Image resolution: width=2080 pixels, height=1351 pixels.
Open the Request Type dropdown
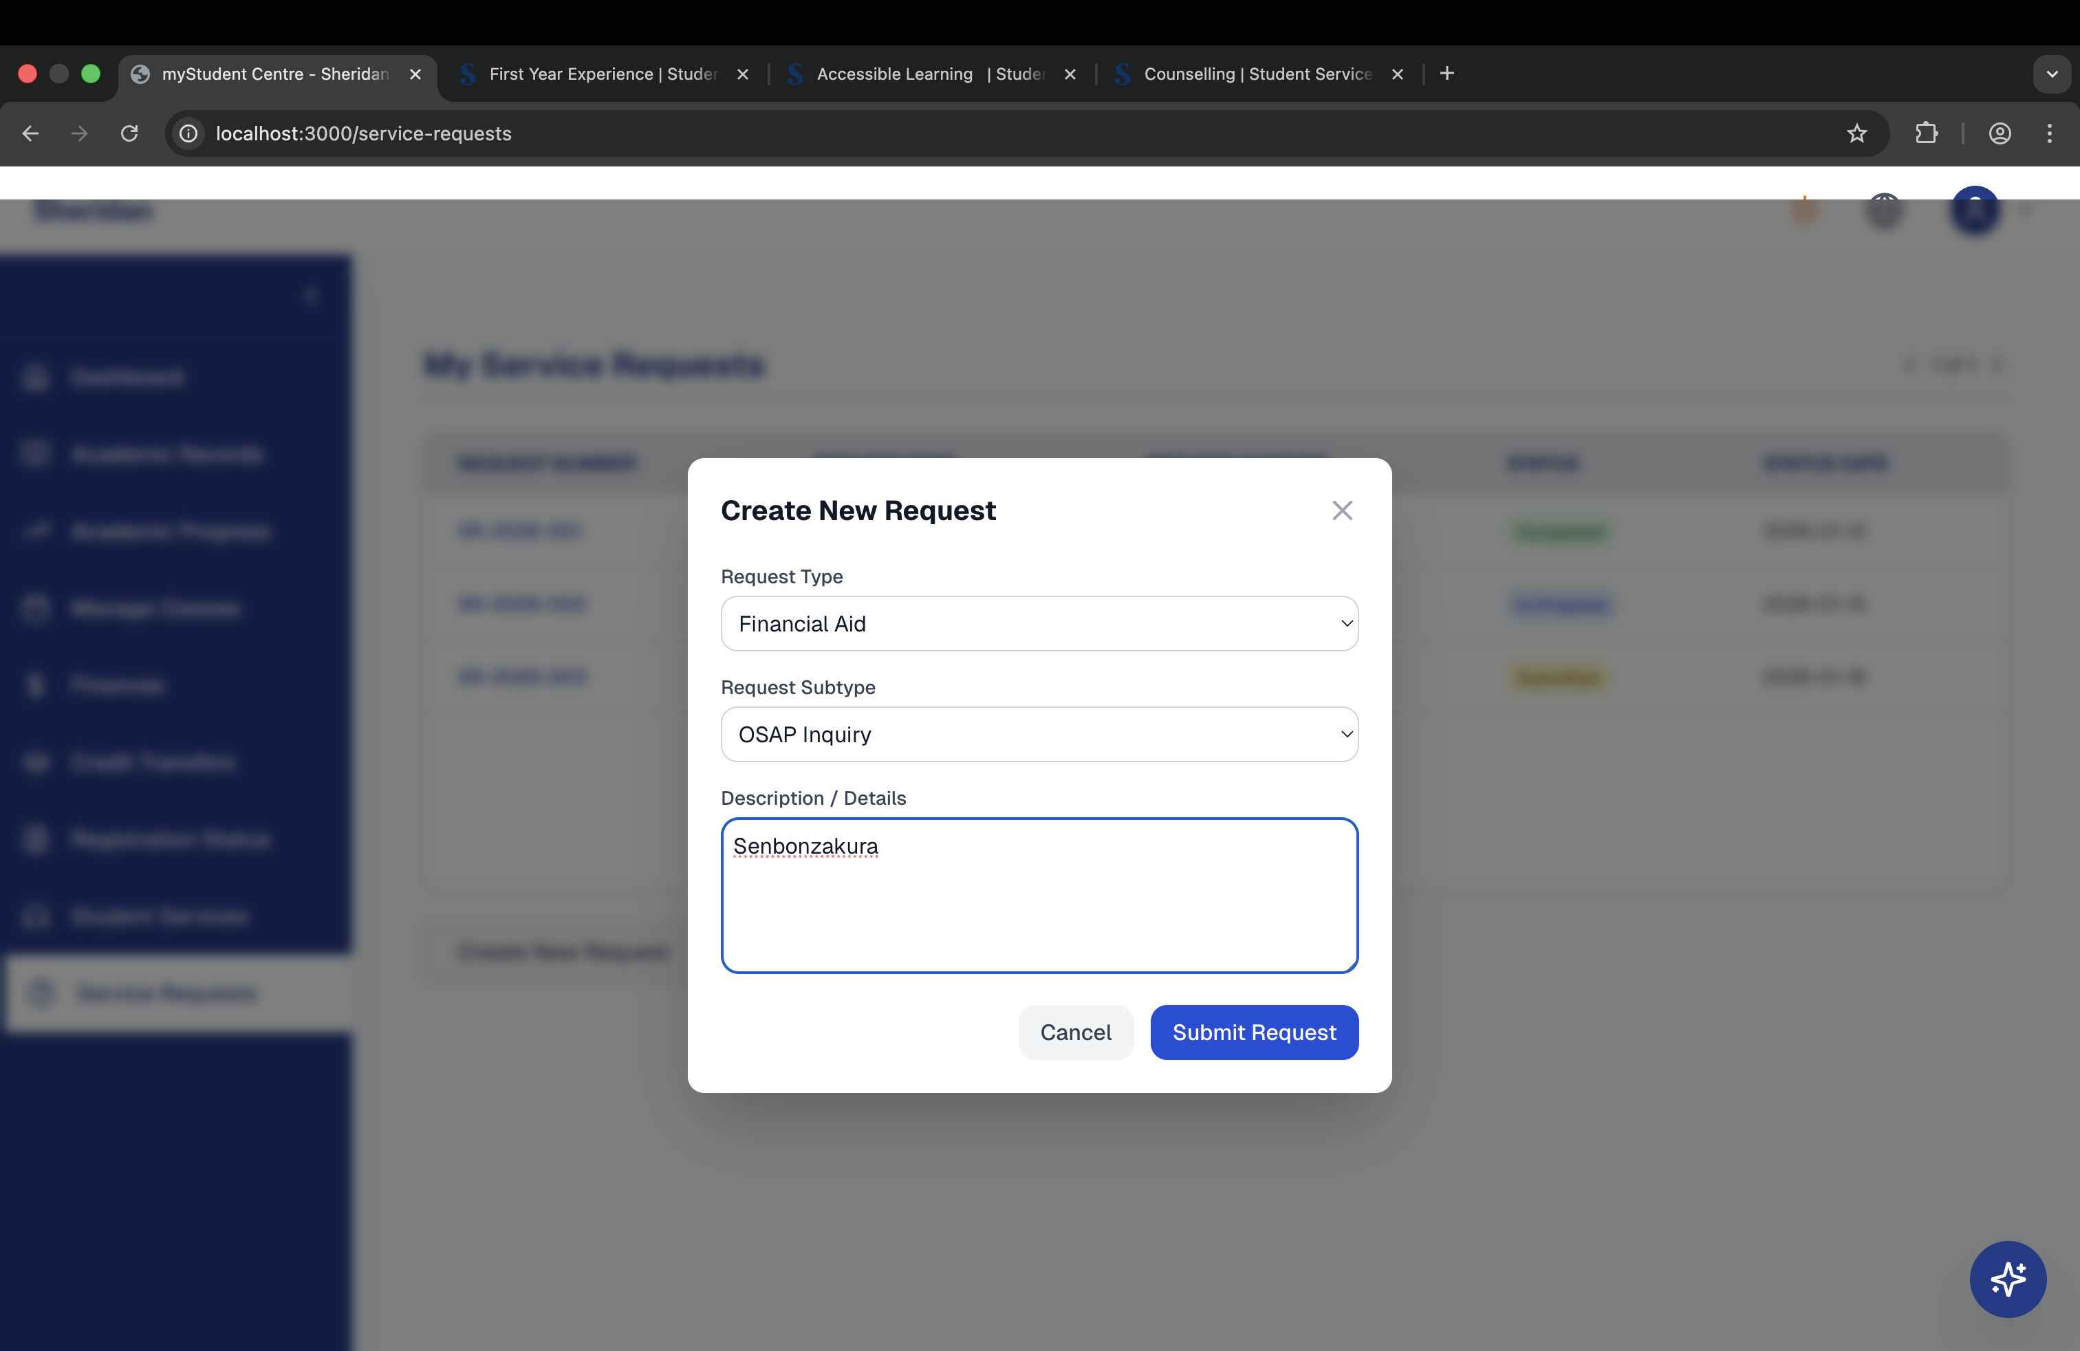coord(1038,624)
